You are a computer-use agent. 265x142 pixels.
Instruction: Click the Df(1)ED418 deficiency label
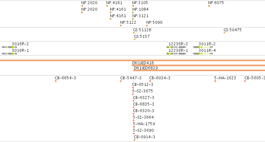click(143, 63)
